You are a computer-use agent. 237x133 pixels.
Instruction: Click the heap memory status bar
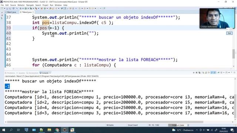178,125
